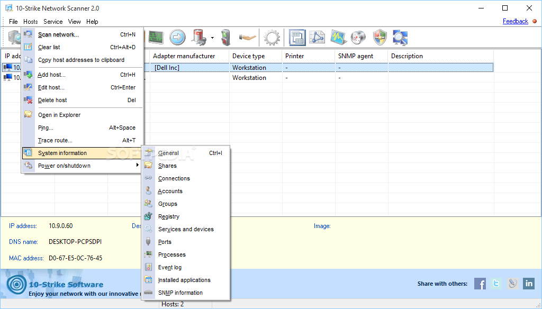
Task: Click the yellow waveform monitor toolbar icon
Action: click(x=338, y=38)
